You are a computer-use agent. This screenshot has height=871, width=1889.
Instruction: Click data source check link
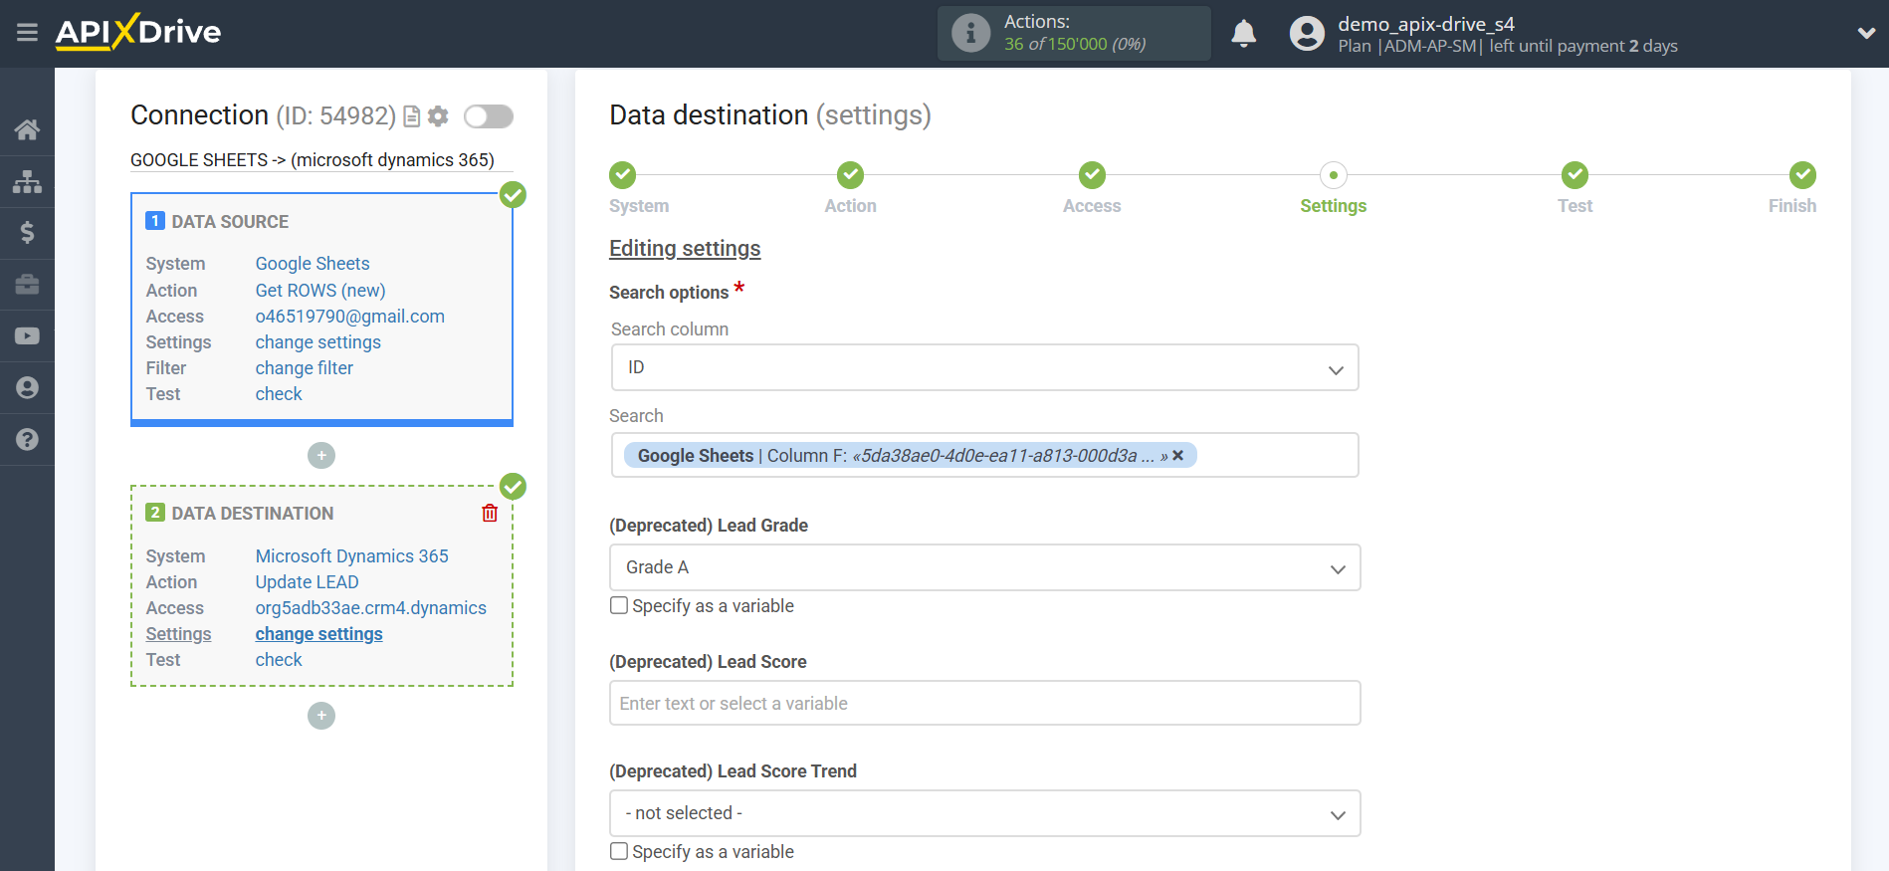click(279, 393)
